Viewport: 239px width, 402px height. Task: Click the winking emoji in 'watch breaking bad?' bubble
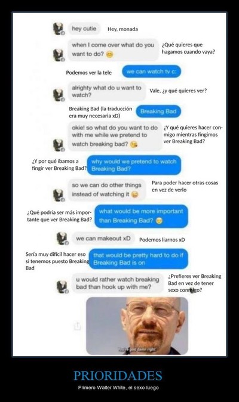pos(133,144)
